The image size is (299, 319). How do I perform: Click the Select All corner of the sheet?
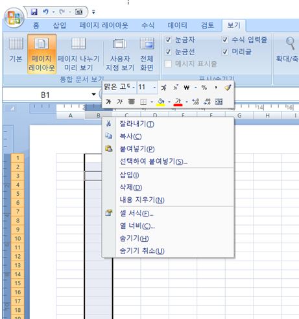12,108
